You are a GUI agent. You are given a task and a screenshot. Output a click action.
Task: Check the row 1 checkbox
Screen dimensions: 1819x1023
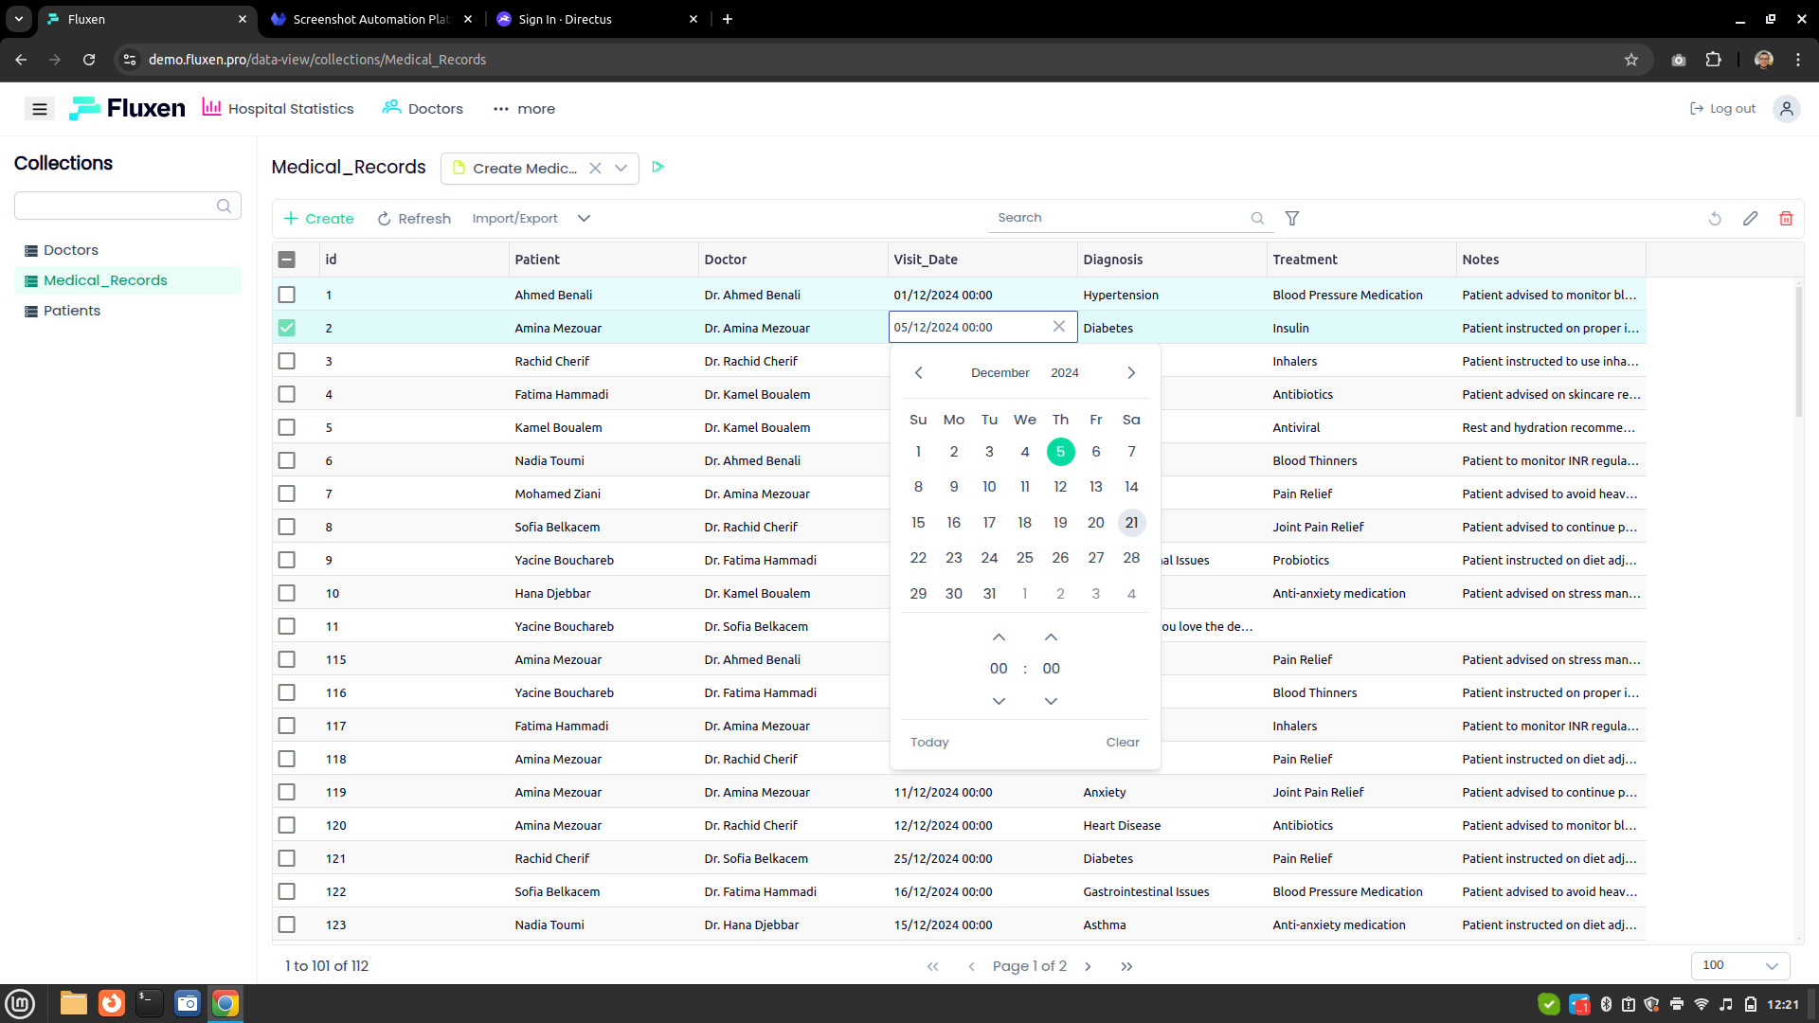pyautogui.click(x=287, y=295)
